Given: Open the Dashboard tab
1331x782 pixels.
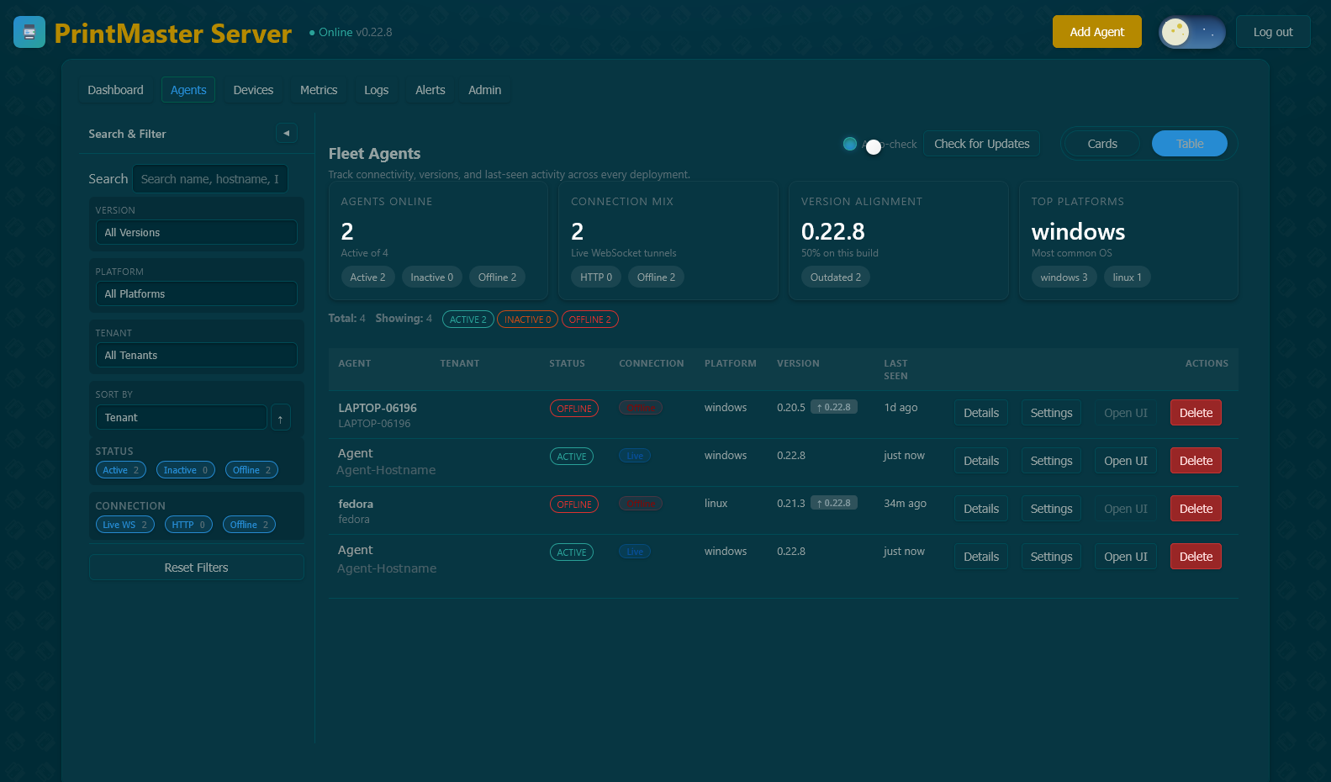Looking at the screenshot, I should [x=116, y=90].
